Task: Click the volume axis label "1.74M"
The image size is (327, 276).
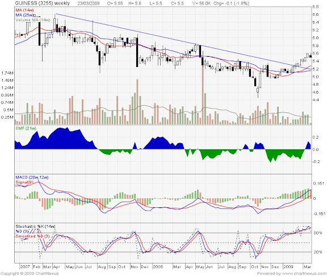Action: click(7, 73)
